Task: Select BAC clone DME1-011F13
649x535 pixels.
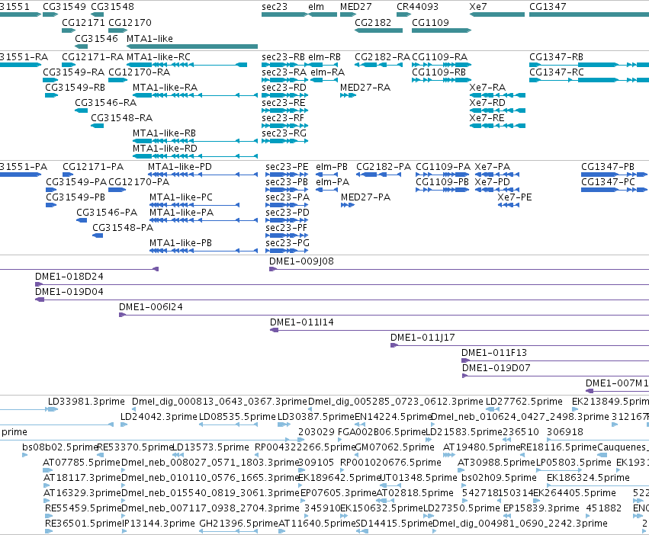Action: point(555,360)
